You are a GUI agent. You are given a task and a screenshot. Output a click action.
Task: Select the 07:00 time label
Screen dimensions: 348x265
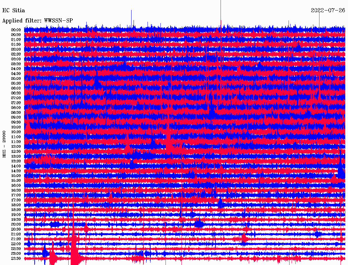(16, 98)
